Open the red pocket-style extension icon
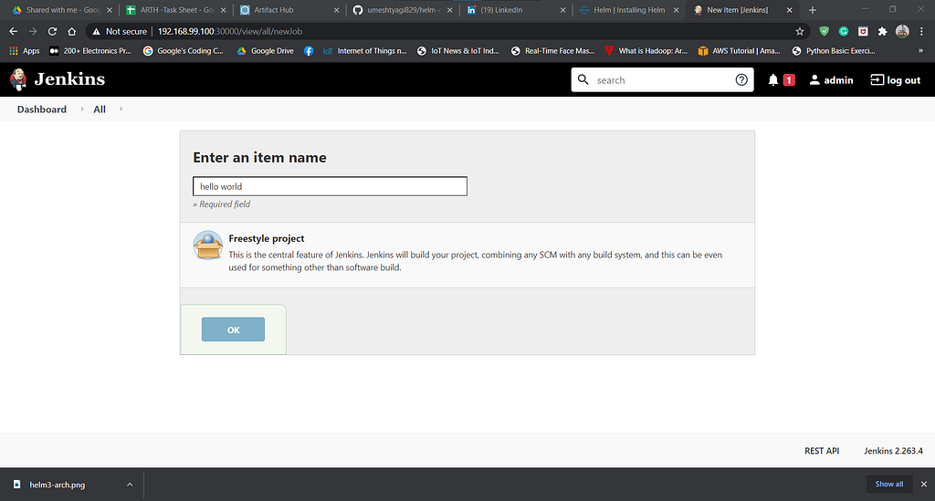935x501 pixels. coord(863,32)
